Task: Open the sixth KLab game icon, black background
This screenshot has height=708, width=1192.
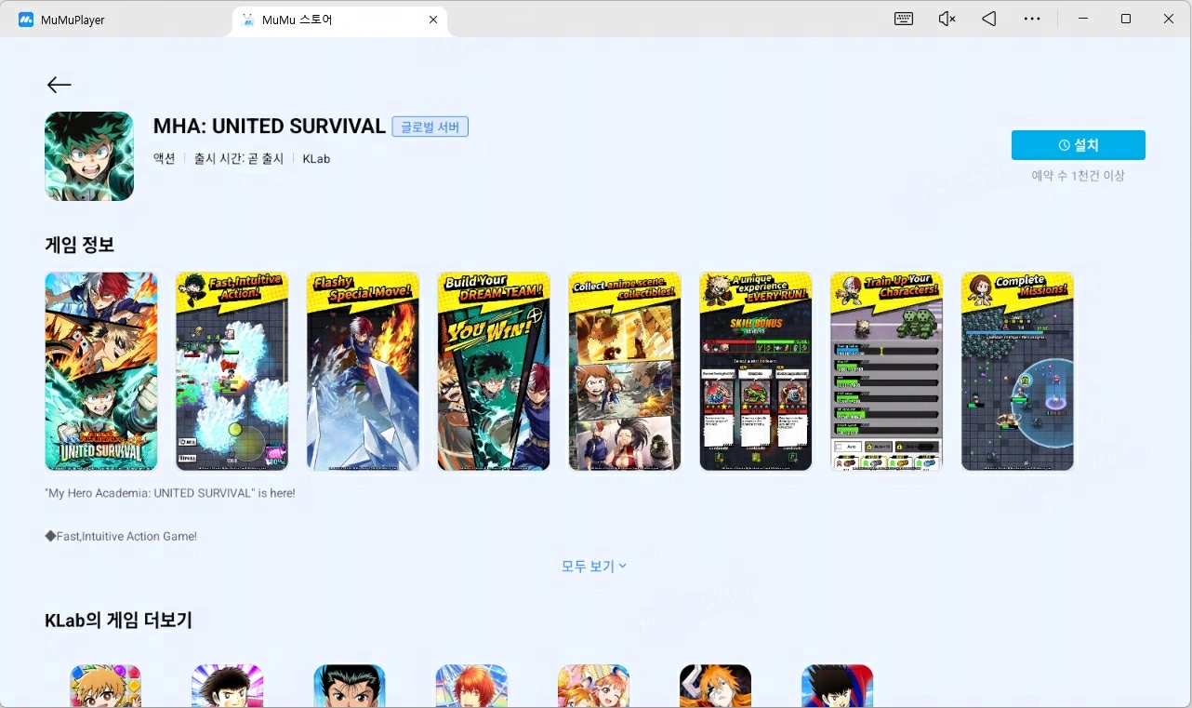Action: point(715,687)
